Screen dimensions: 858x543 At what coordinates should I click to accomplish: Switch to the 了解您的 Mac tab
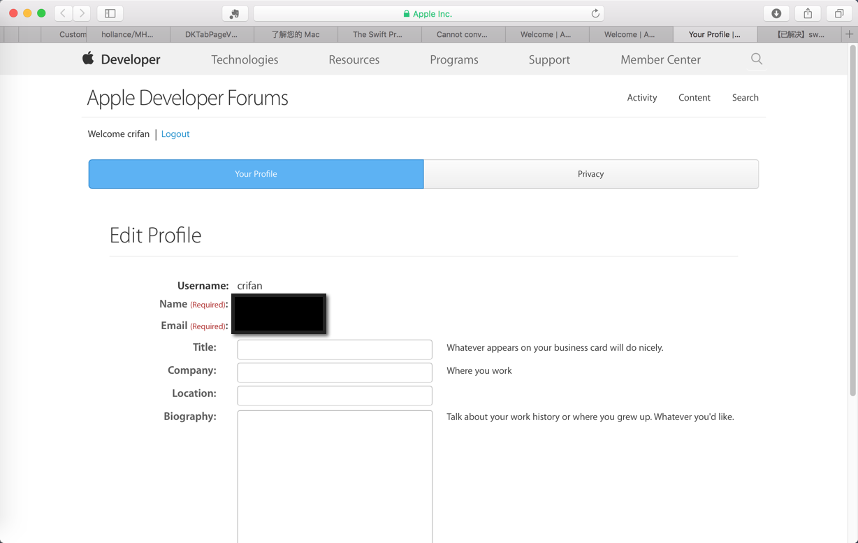point(296,34)
